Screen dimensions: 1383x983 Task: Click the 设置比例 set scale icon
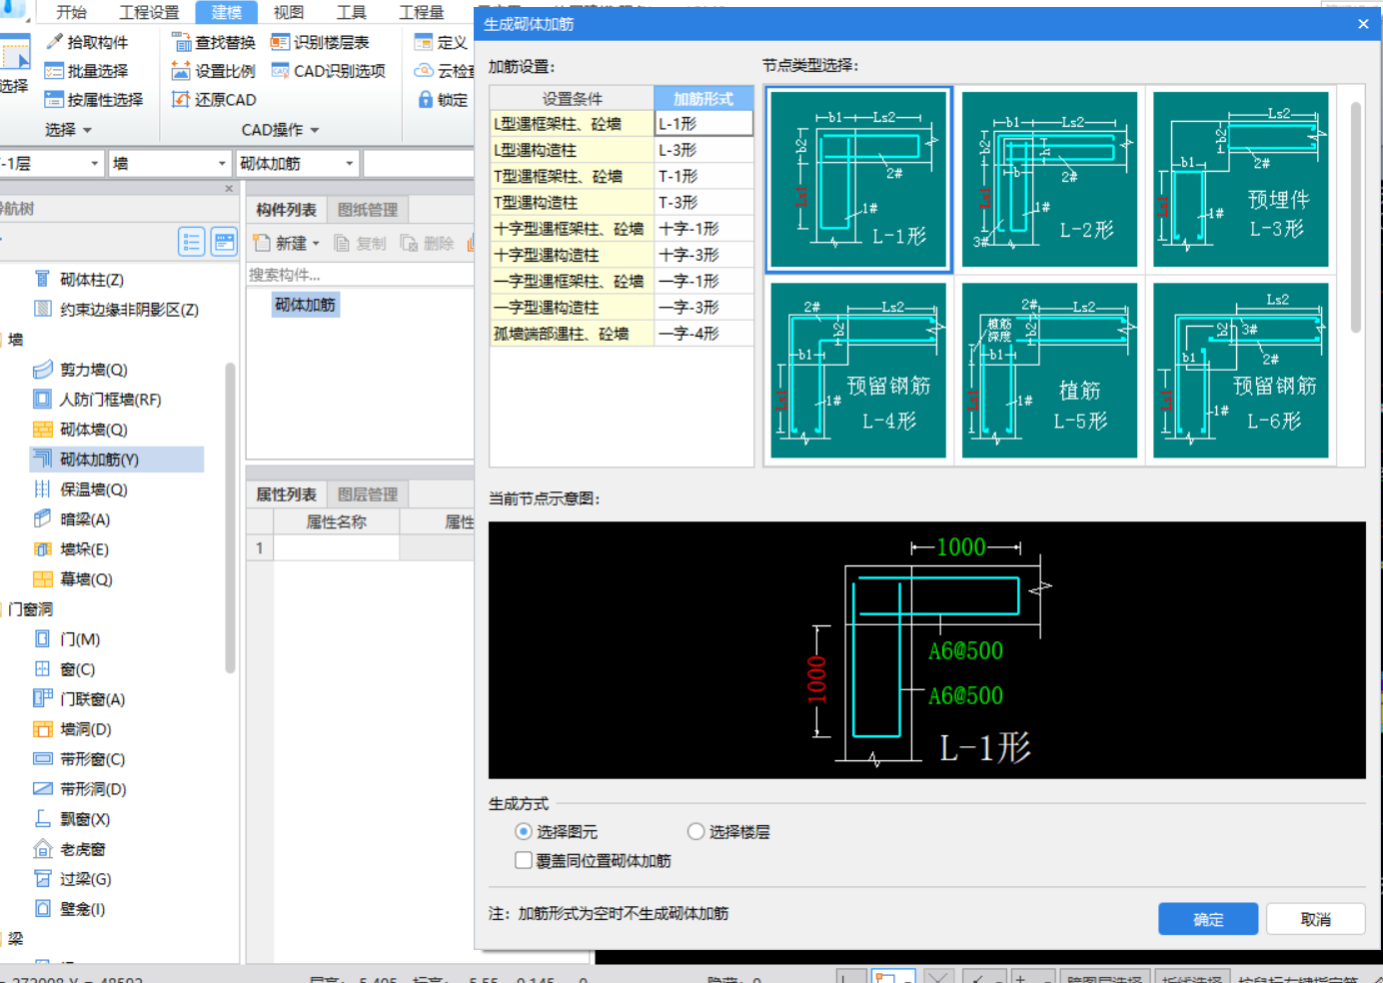(x=181, y=71)
